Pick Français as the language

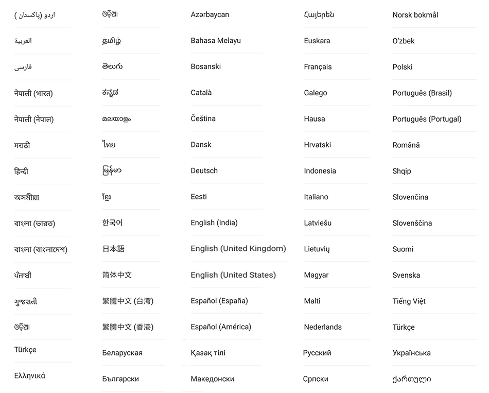coord(318,67)
